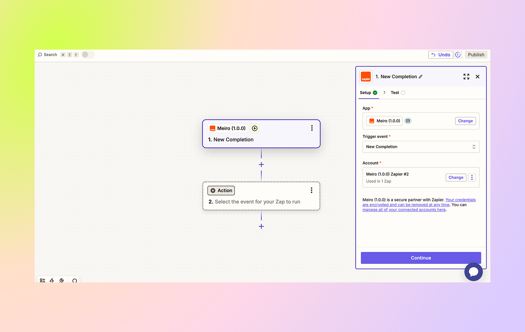Click '1. New Completion' text on trigger card
The image size is (525, 332).
click(x=231, y=140)
